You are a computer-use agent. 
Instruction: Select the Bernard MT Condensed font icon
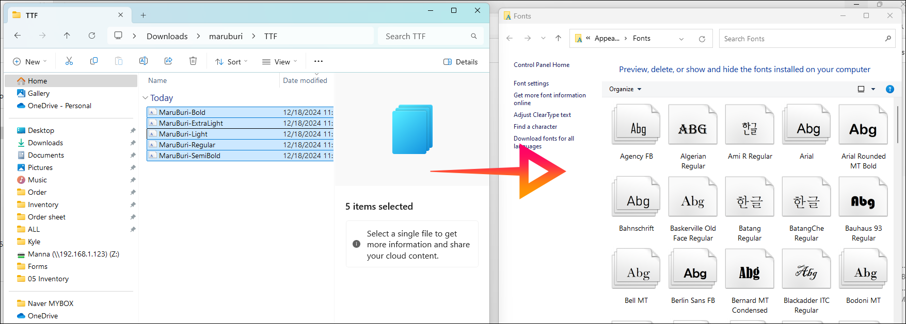[750, 268]
